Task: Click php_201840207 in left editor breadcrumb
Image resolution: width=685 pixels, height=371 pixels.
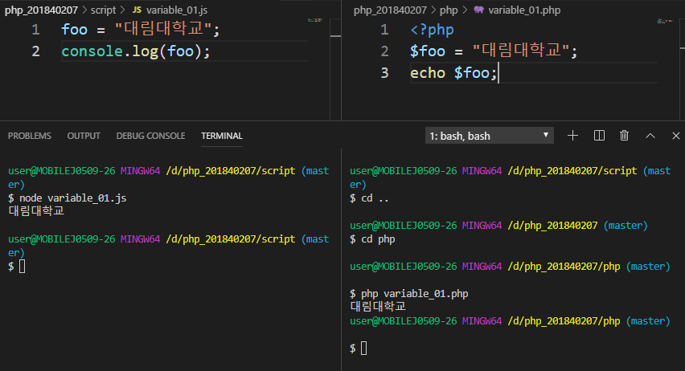Action: click(41, 10)
